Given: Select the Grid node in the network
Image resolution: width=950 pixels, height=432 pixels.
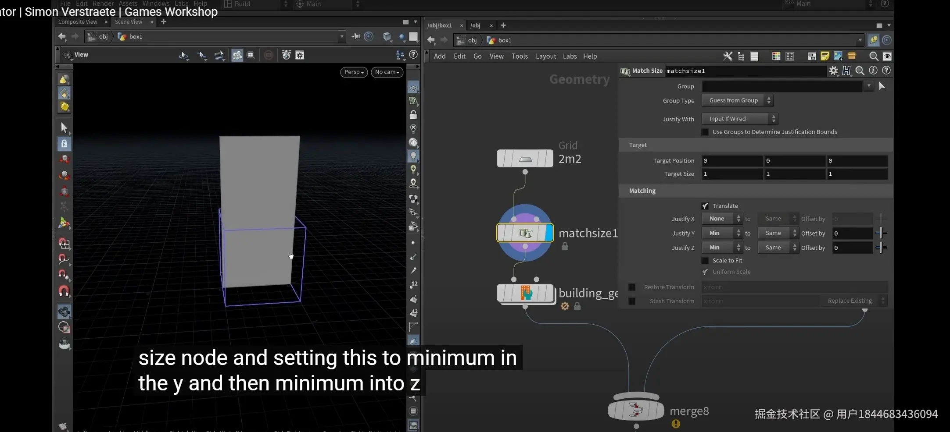Looking at the screenshot, I should pyautogui.click(x=525, y=159).
